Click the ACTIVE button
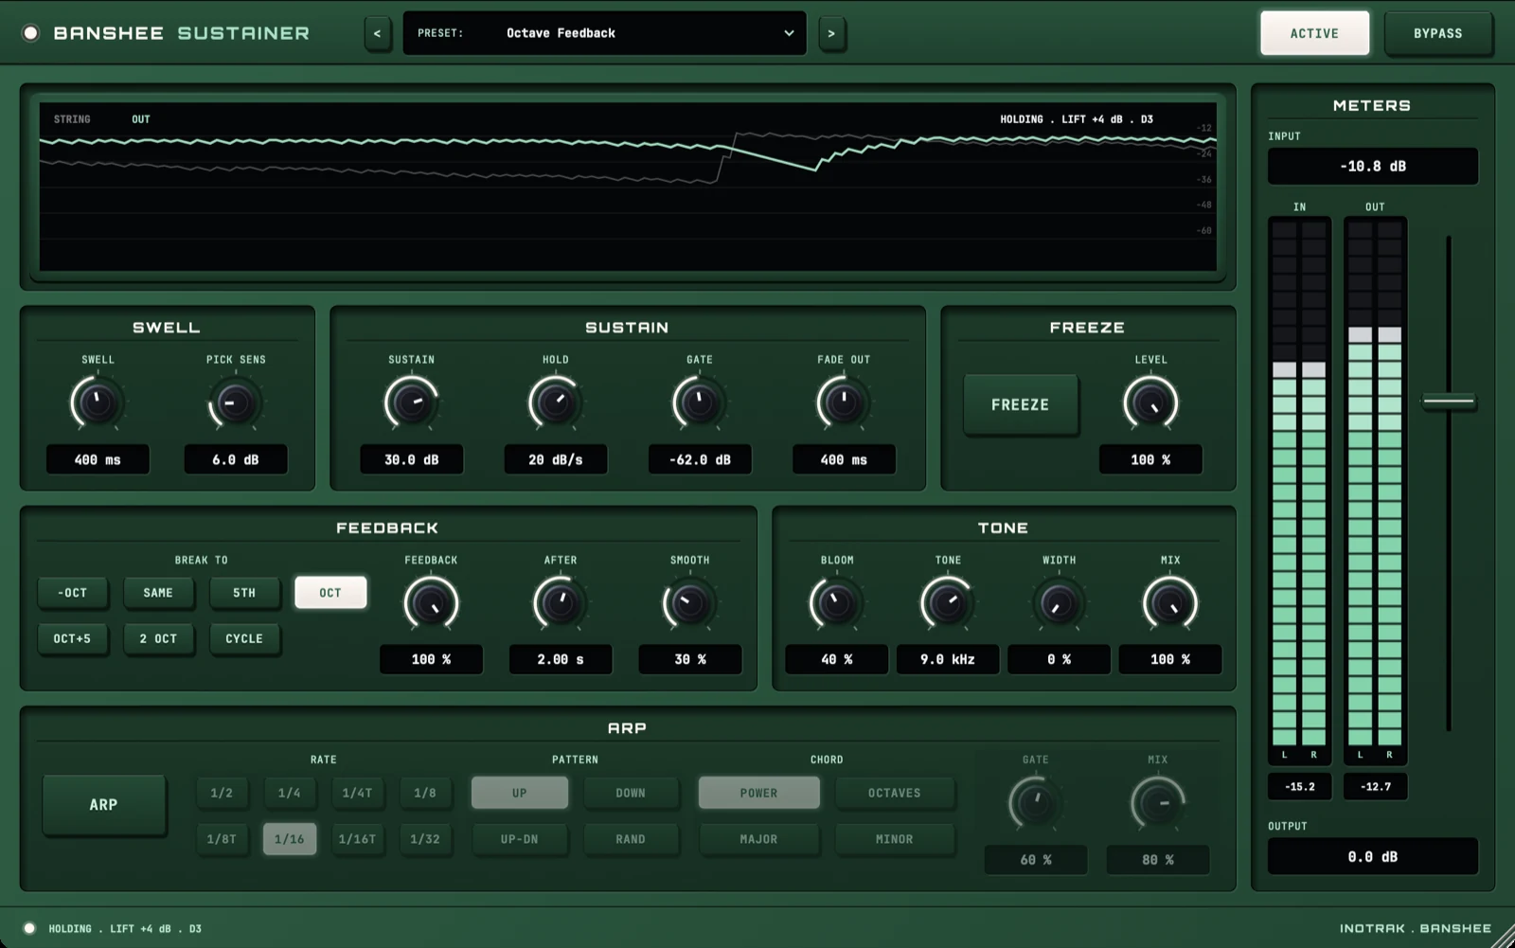This screenshot has width=1515, height=948. 1314,33
